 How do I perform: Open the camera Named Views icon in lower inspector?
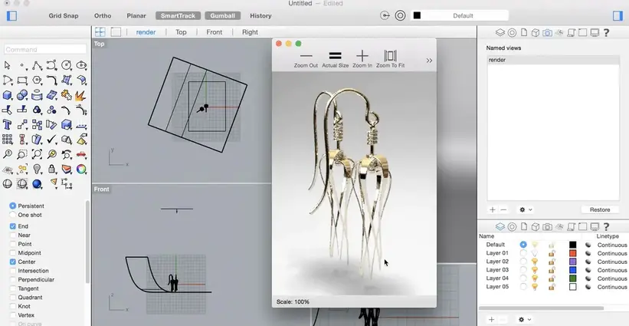pyautogui.click(x=547, y=227)
